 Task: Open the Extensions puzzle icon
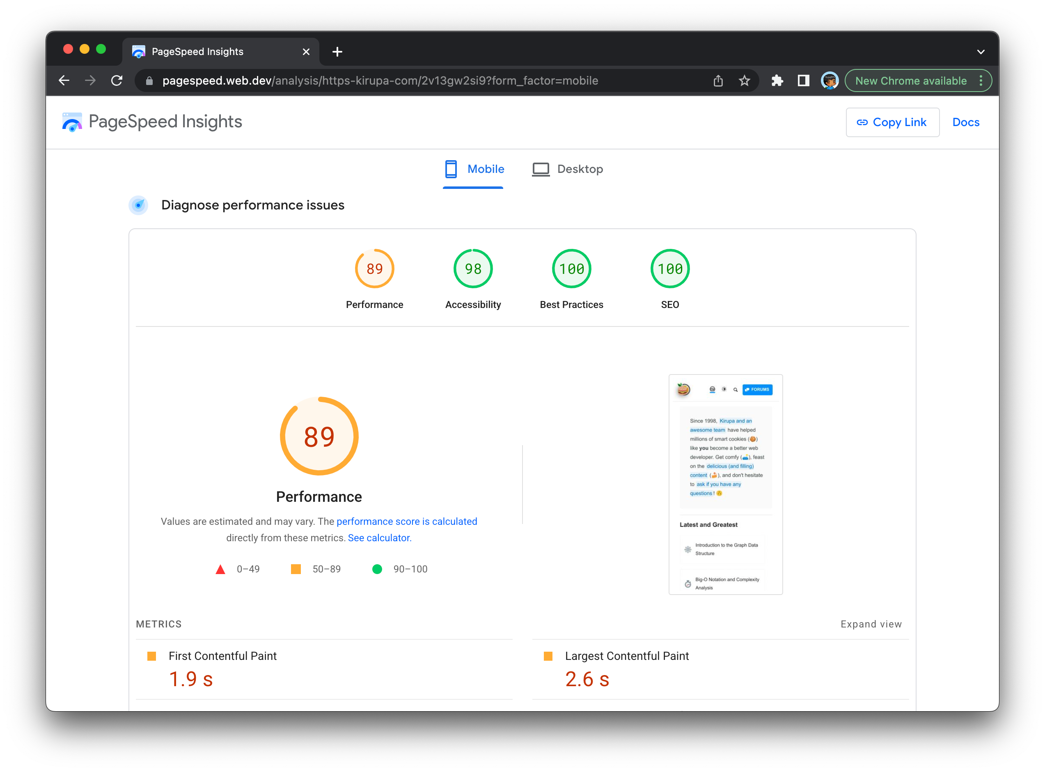pos(777,81)
